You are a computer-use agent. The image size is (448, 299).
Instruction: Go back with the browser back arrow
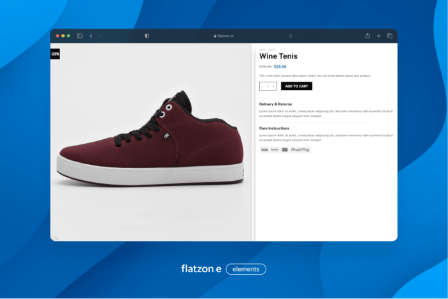click(91, 36)
